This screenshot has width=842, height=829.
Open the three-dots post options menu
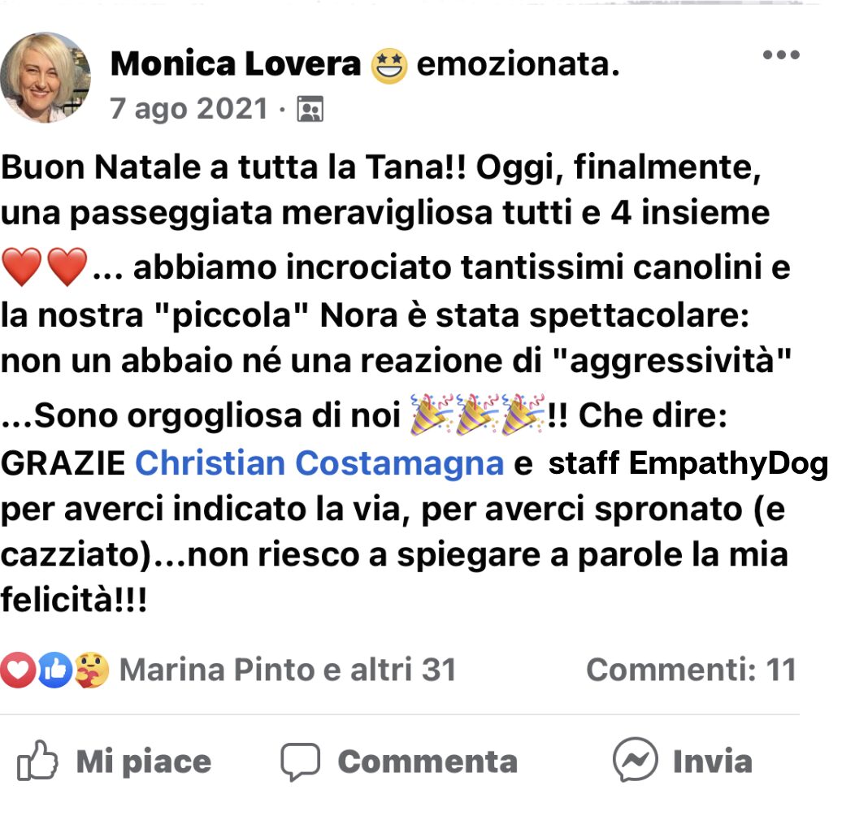[x=781, y=55]
